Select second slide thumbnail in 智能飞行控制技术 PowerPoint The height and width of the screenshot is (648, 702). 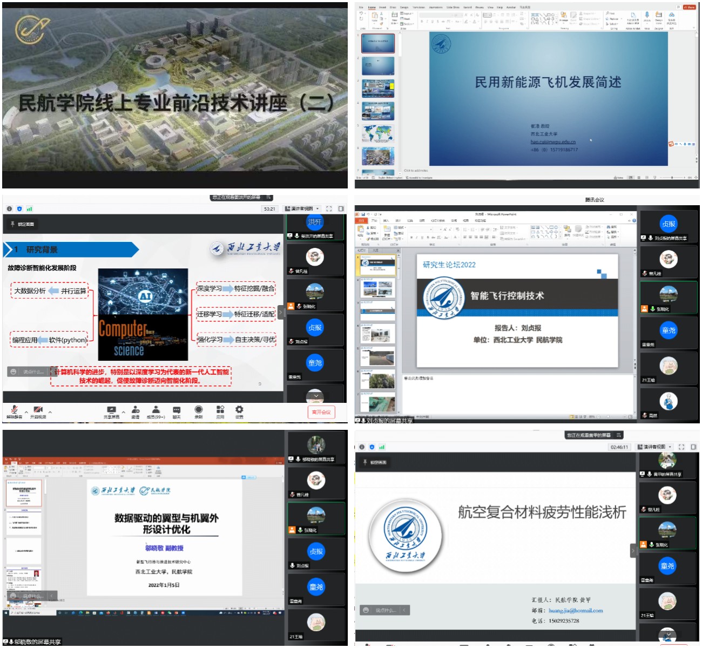click(378, 288)
